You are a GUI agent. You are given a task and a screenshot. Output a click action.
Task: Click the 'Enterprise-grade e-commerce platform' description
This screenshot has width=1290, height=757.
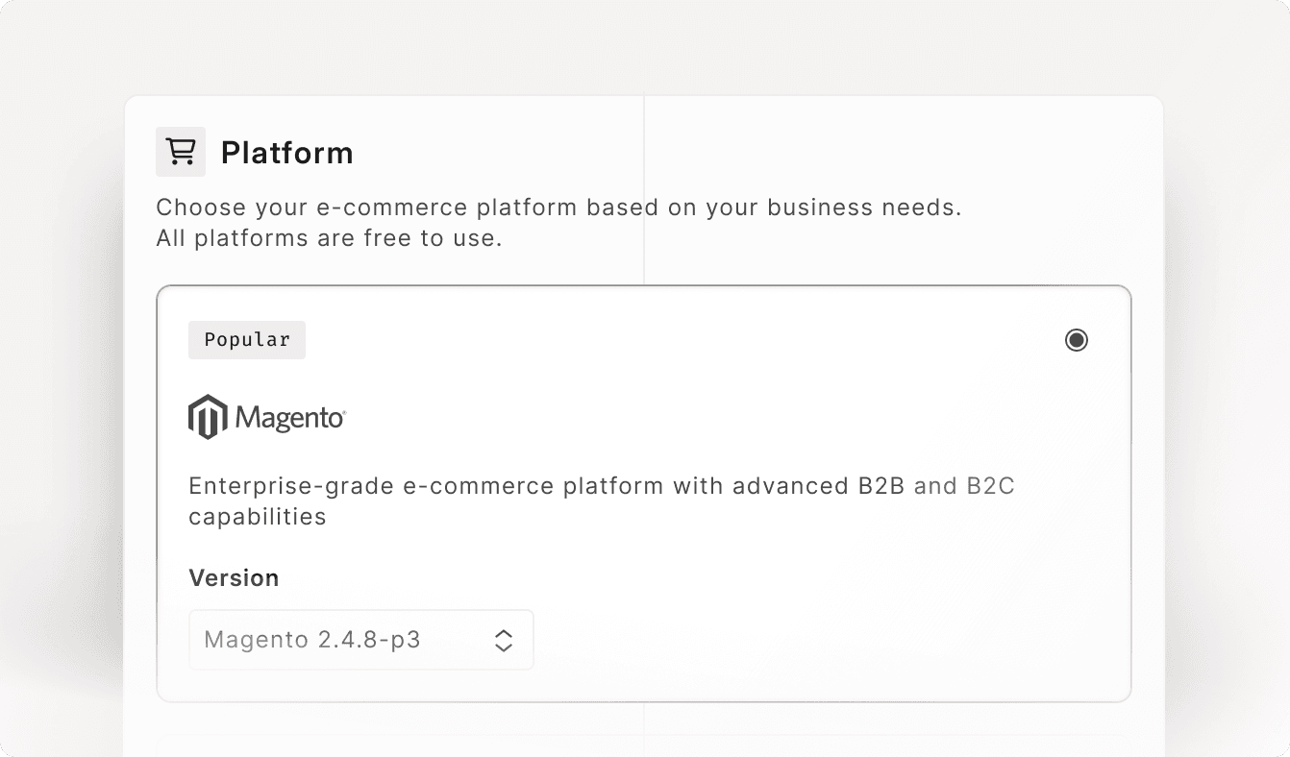[x=602, y=501]
